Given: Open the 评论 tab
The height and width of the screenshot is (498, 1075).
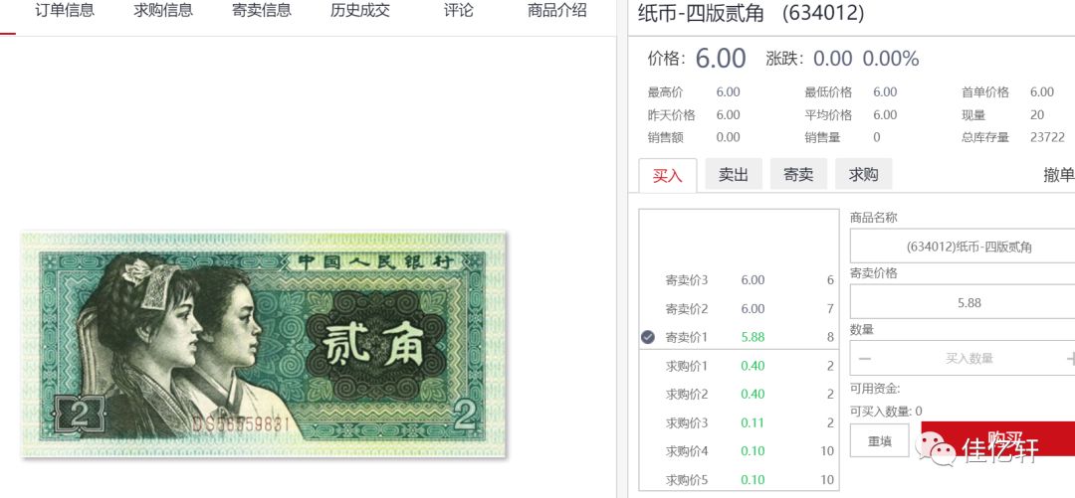Looking at the screenshot, I should point(458,10).
